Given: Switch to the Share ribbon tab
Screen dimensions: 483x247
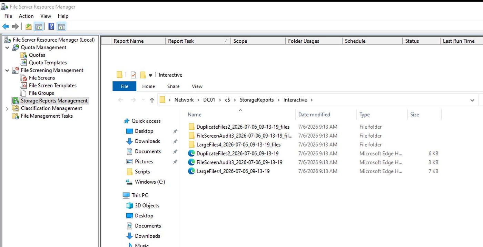Looking at the screenshot, I should (174, 86).
